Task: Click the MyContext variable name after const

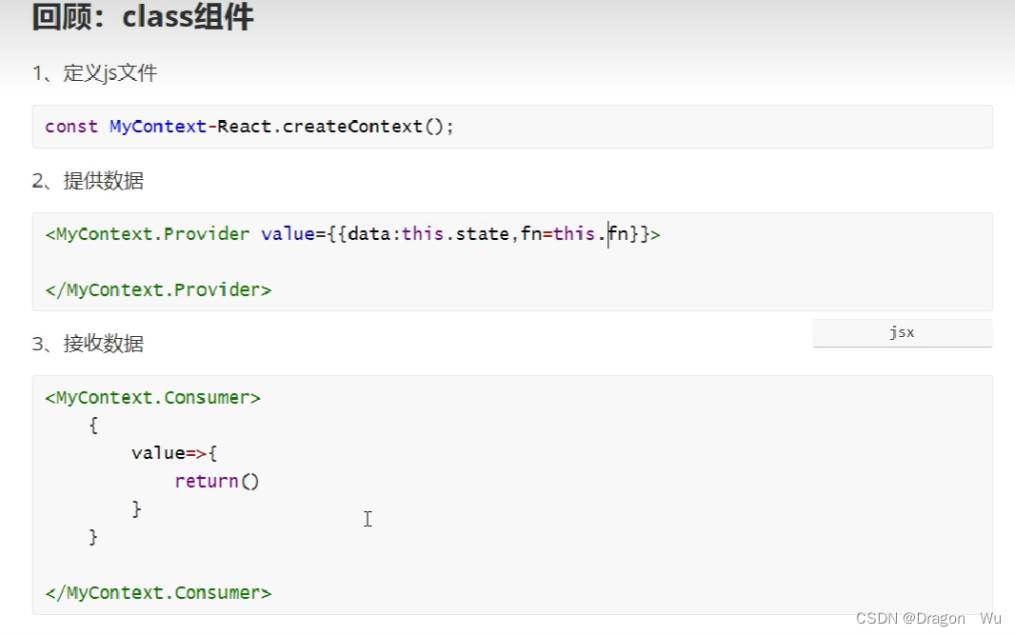Action: [x=157, y=127]
